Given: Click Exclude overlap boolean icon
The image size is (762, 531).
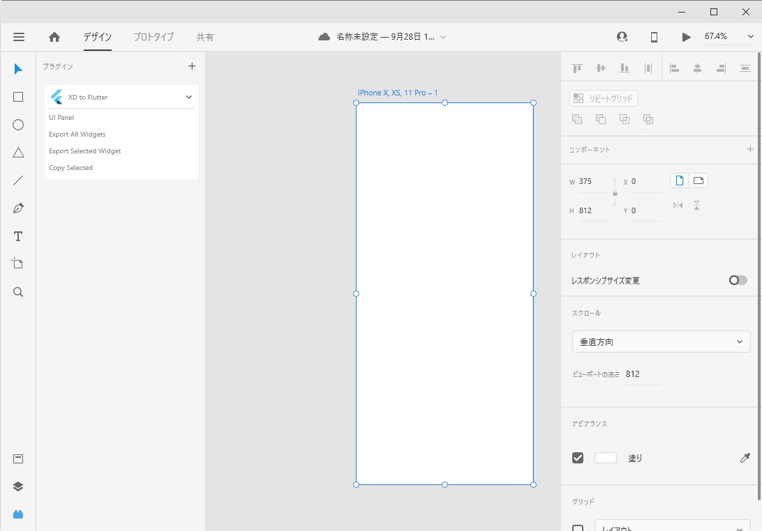Looking at the screenshot, I should click(x=648, y=119).
